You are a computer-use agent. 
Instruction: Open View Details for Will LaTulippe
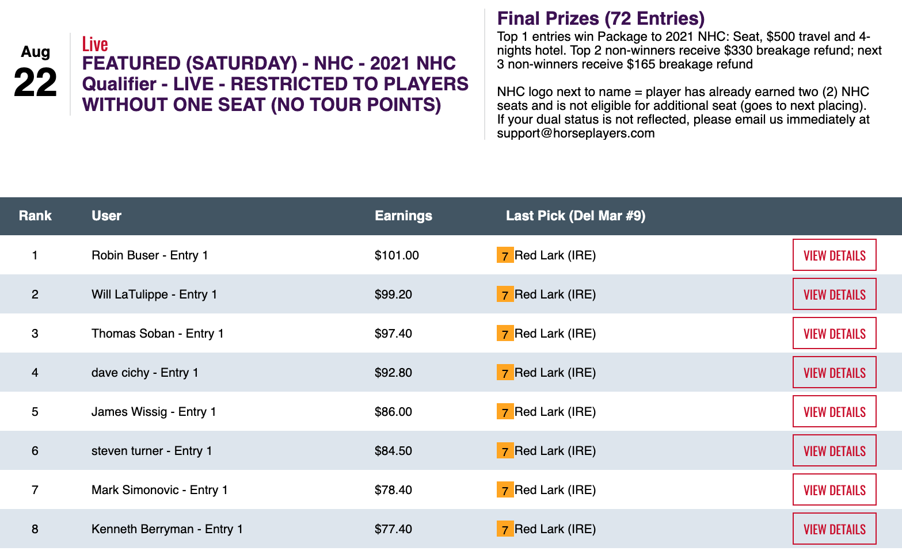coord(834,294)
